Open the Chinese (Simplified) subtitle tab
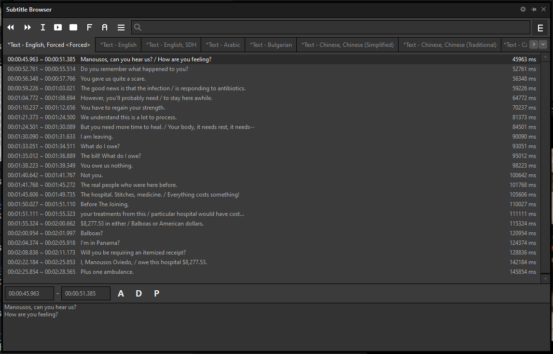This screenshot has height=354, width=553. point(347,45)
